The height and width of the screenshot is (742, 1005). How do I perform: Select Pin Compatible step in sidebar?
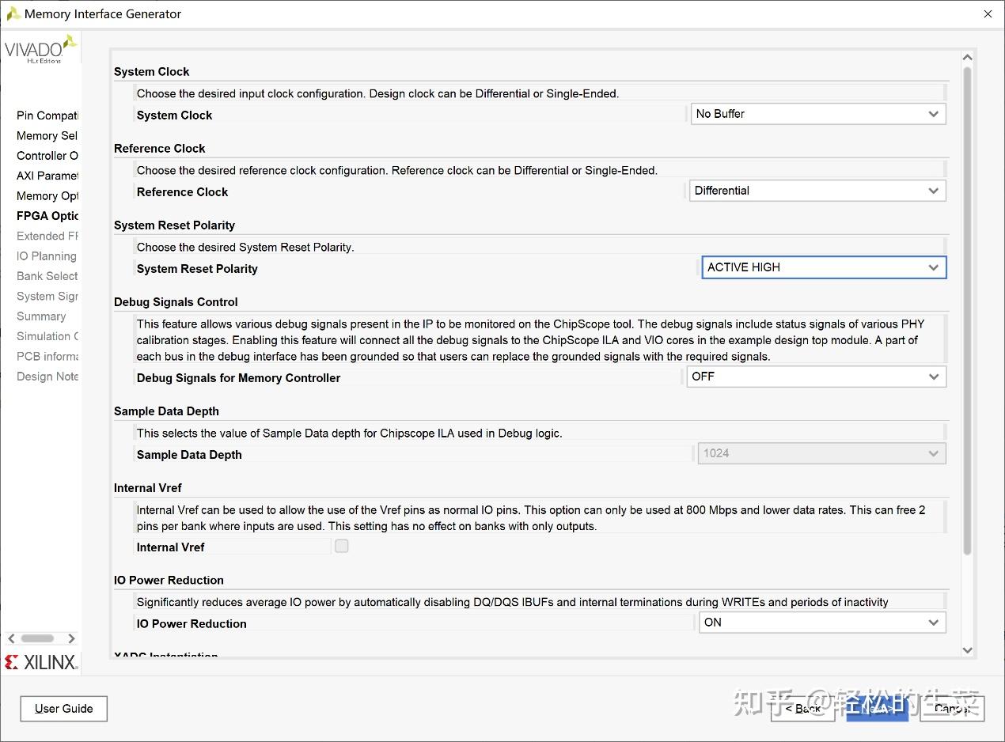47,115
